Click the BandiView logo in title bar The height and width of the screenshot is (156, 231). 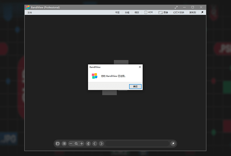tap(28, 7)
